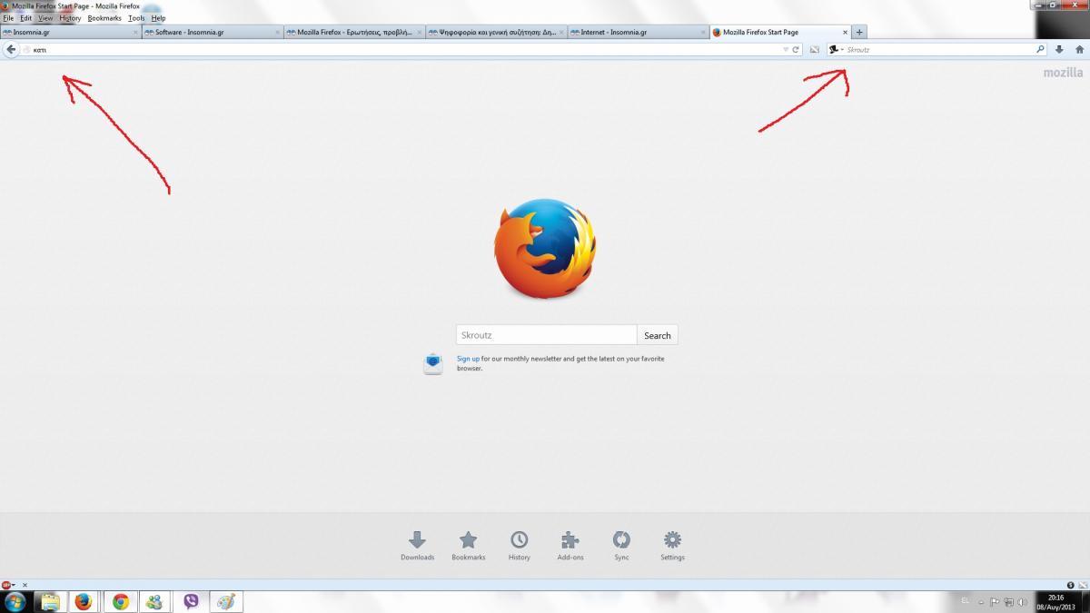The width and height of the screenshot is (1090, 613).
Task: Follow the 'Sign up' newsletter link
Action: (468, 359)
